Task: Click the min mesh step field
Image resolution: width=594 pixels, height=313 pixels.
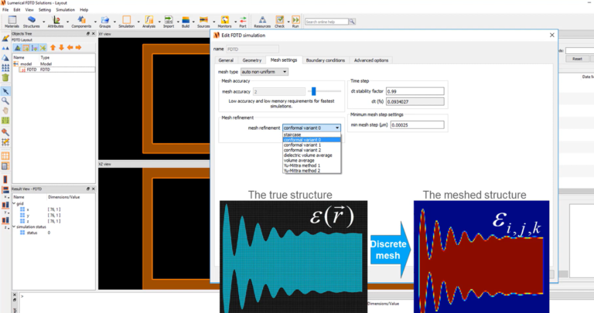Action: tap(417, 125)
